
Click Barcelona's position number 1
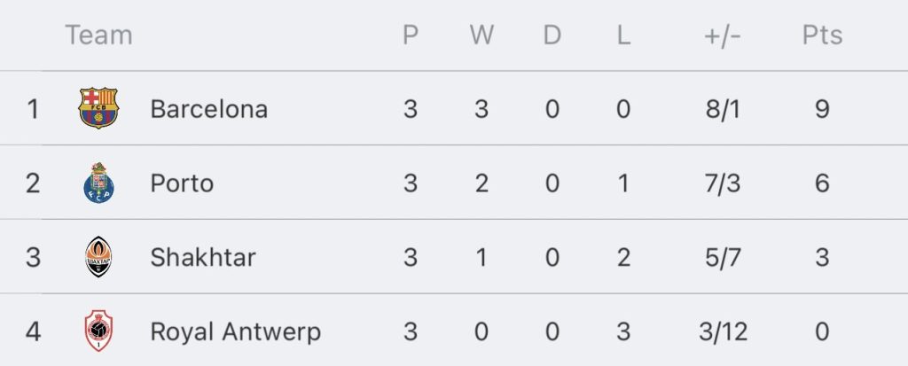(33, 109)
